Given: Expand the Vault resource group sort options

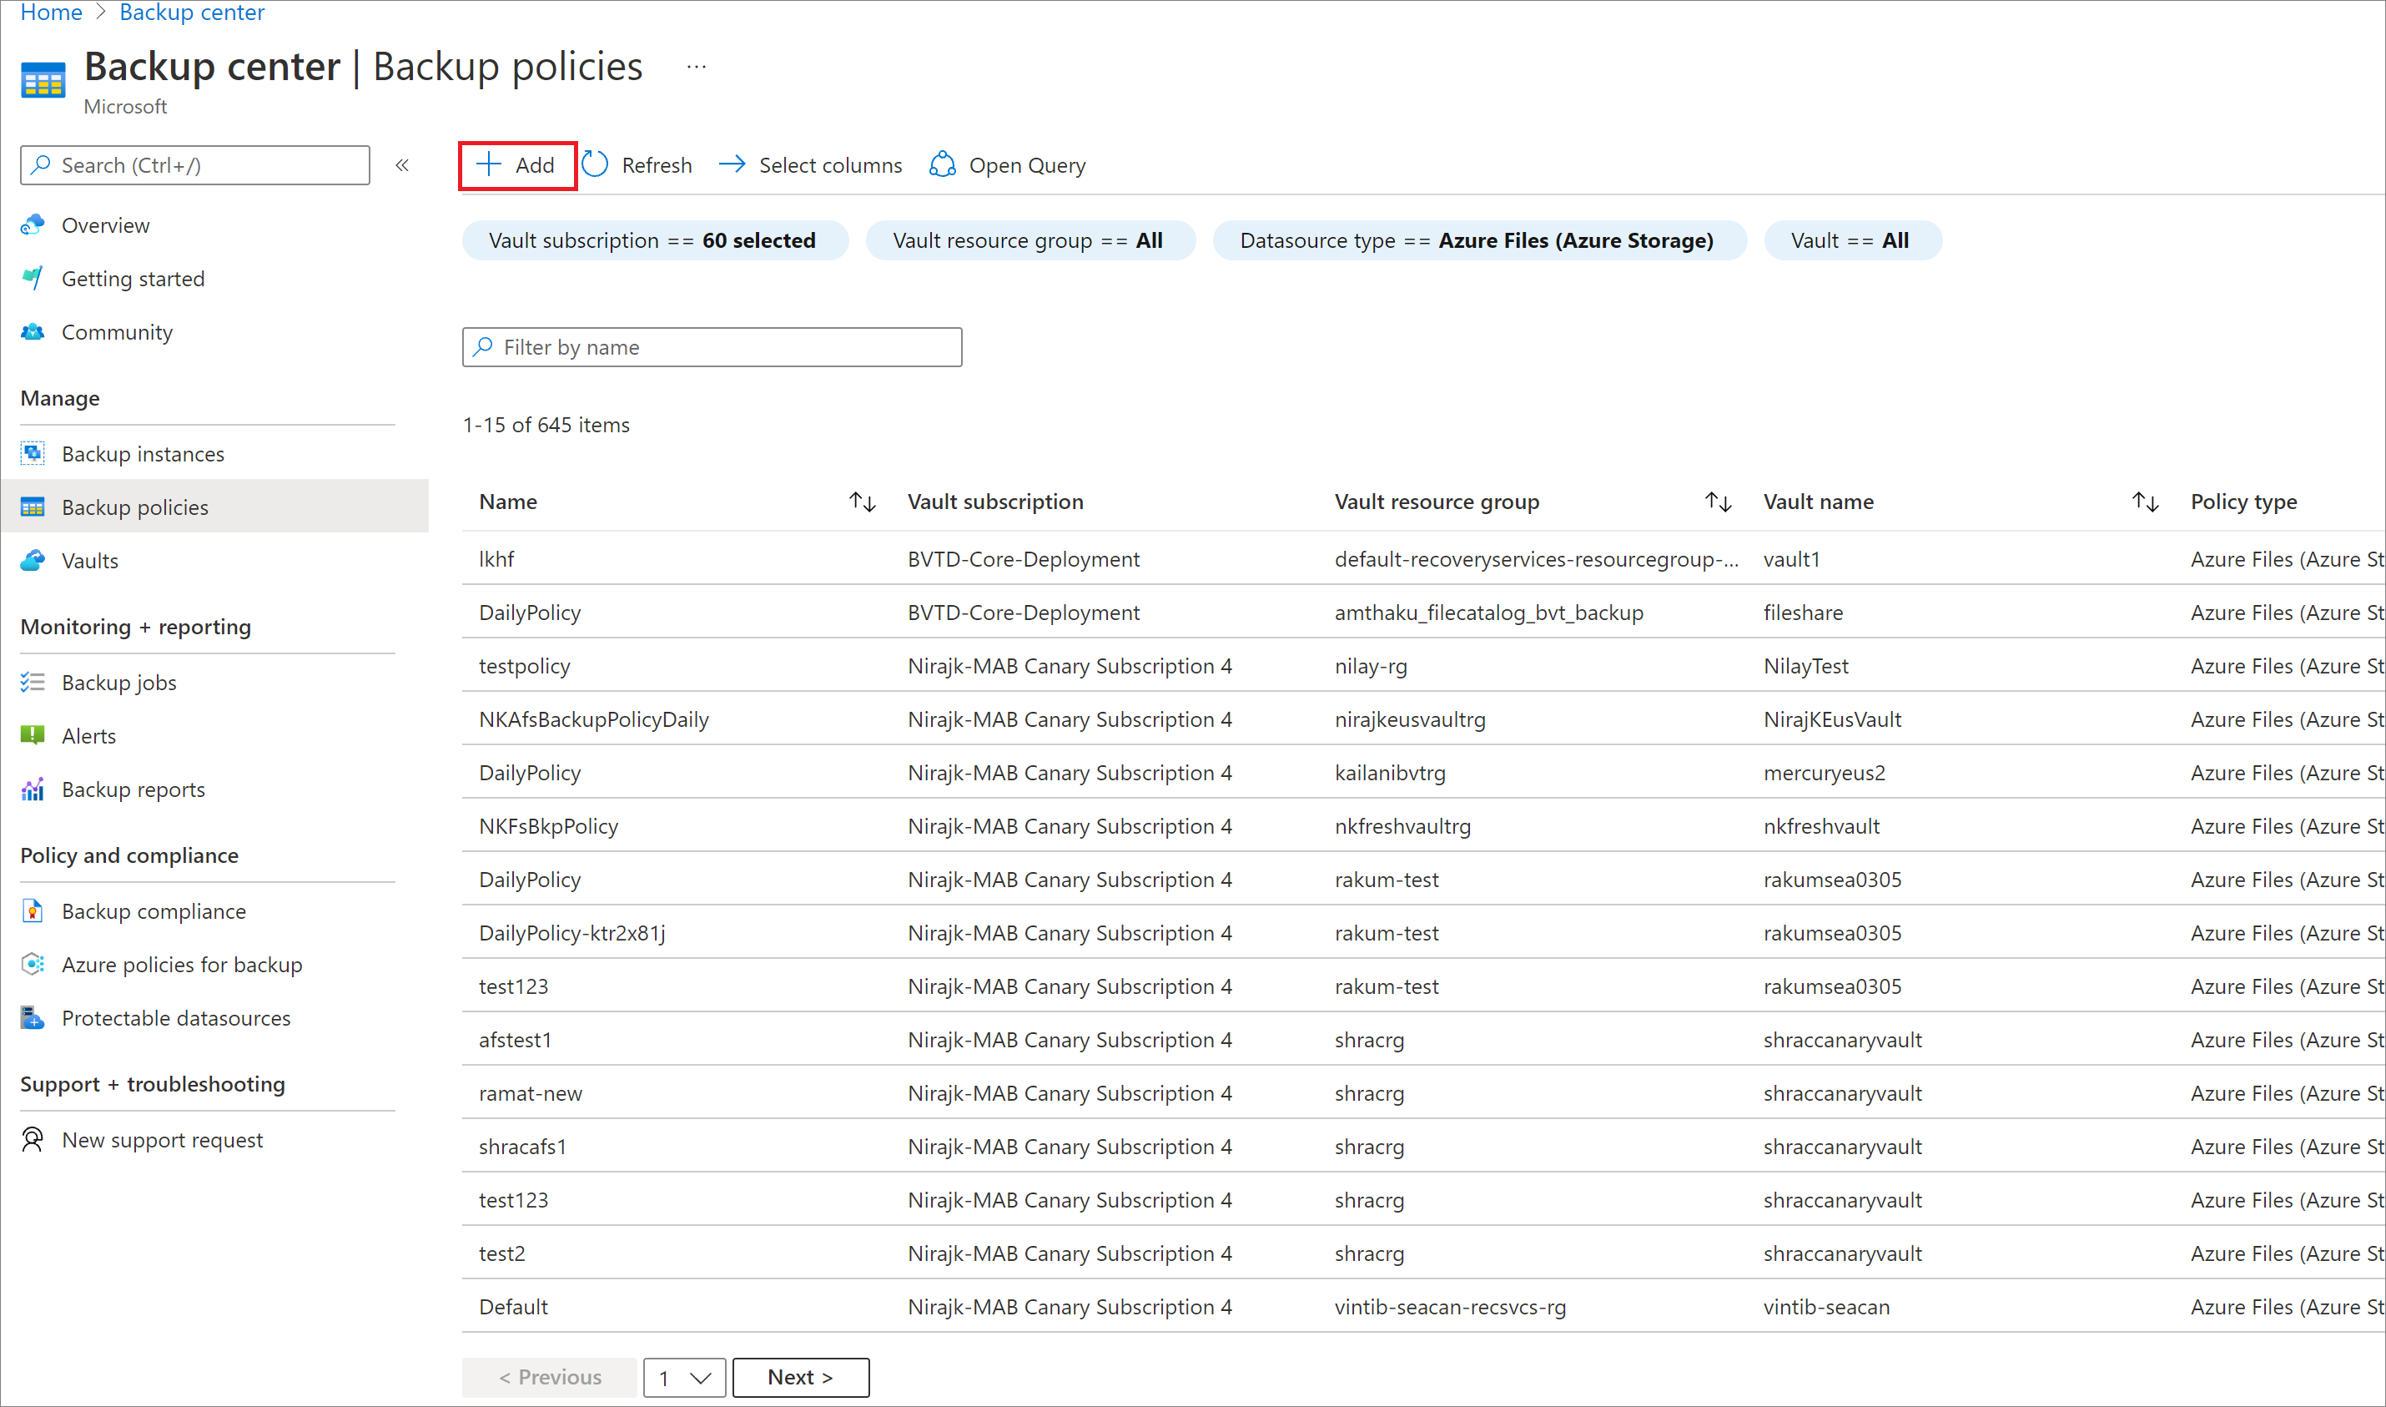Looking at the screenshot, I should click(x=1719, y=502).
